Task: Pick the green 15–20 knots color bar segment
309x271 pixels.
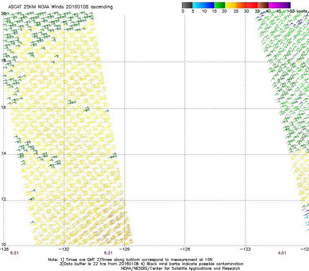Action: (220, 5)
